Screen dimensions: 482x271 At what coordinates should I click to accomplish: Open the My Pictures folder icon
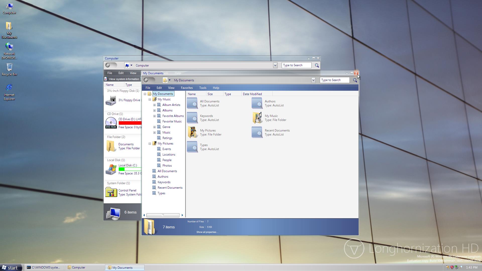pyautogui.click(x=192, y=132)
